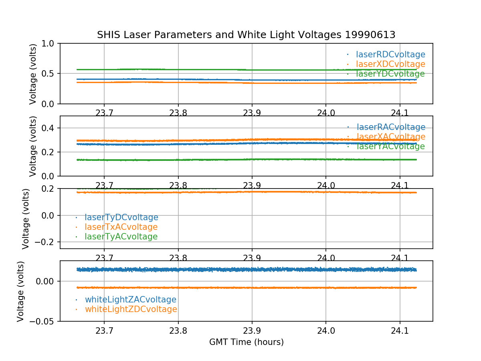Click the whiteLightZDCvoltage legend entry

131,309
